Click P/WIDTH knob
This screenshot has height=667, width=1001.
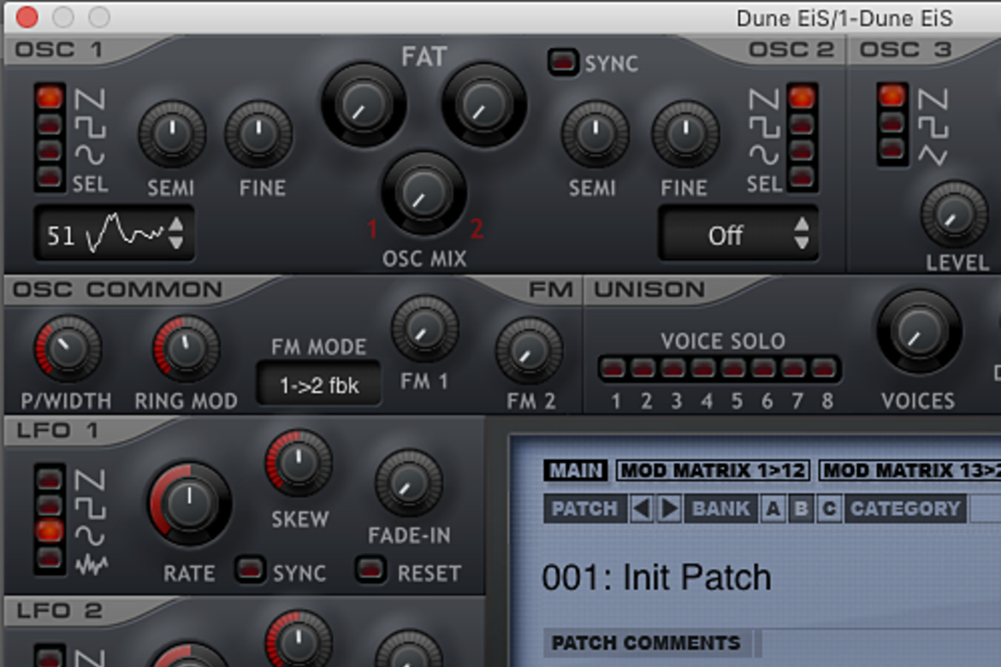68,349
